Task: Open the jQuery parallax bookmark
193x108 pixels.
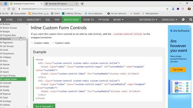Action: 18,13
